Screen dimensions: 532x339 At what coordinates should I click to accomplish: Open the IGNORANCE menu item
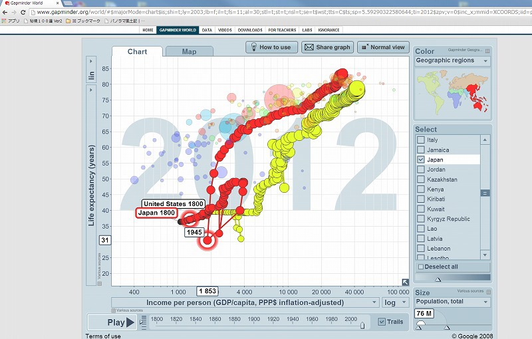(329, 30)
